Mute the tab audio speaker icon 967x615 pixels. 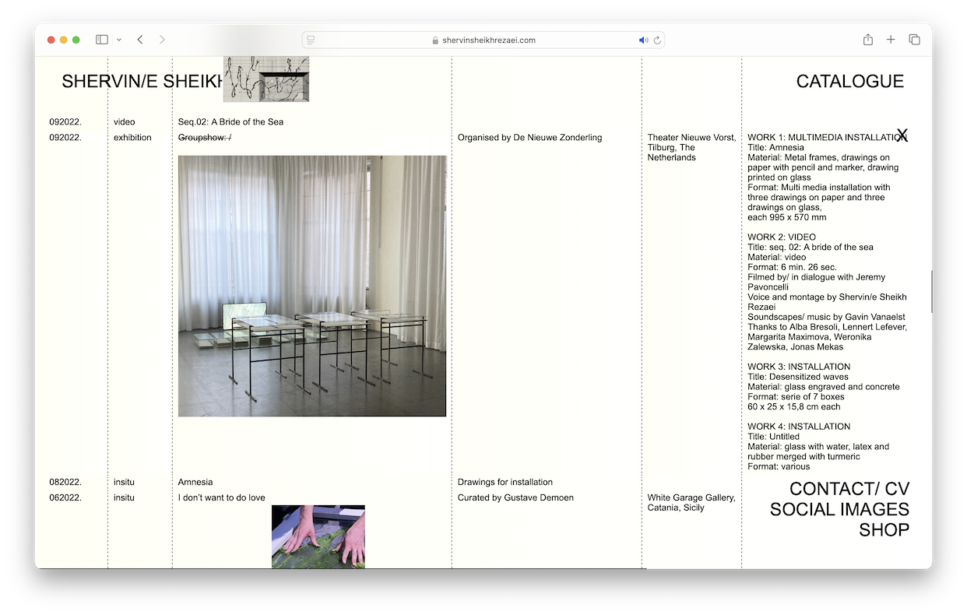pyautogui.click(x=643, y=40)
